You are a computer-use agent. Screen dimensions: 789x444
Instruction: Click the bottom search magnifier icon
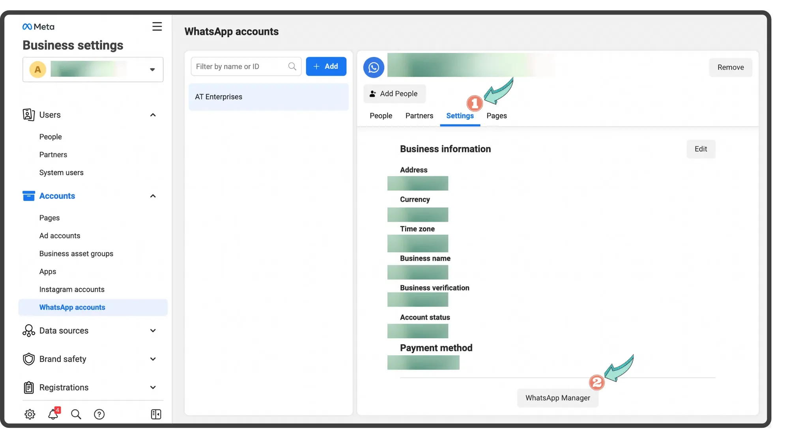tap(76, 414)
